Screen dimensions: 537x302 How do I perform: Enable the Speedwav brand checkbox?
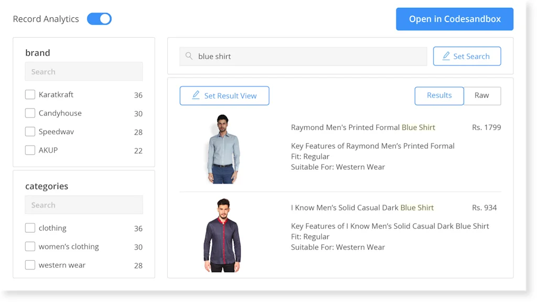pyautogui.click(x=30, y=132)
